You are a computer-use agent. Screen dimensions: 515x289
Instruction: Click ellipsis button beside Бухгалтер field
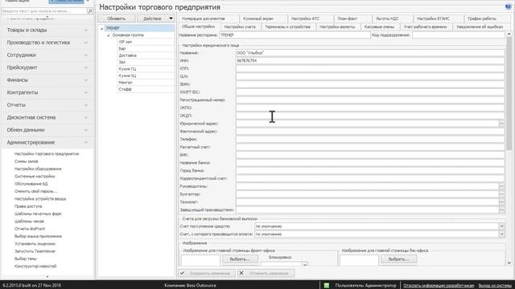[x=501, y=194]
